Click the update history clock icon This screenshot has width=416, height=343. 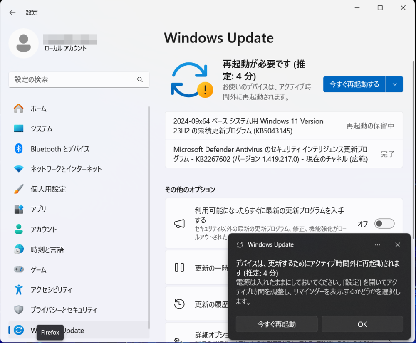coord(179,304)
